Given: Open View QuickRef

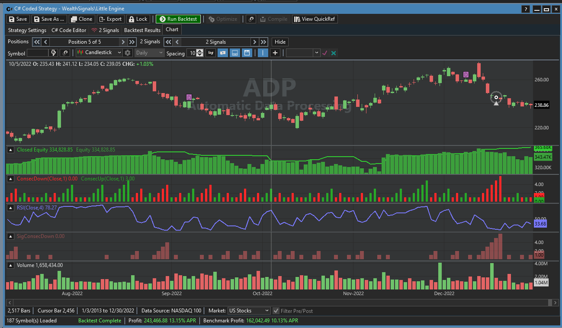Looking at the screenshot, I should point(315,19).
